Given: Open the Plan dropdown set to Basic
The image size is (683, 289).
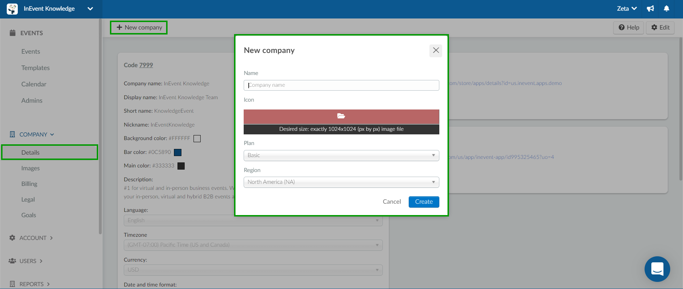Looking at the screenshot, I should coord(341,155).
